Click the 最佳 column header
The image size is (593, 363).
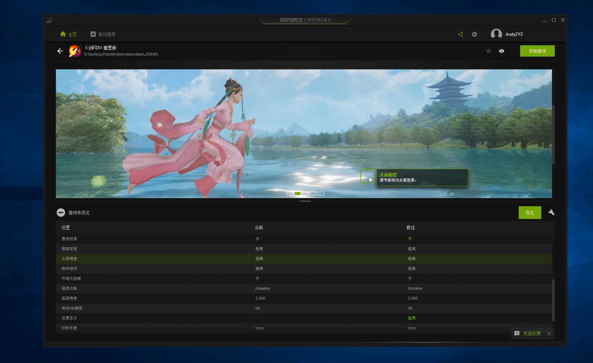[x=411, y=228]
